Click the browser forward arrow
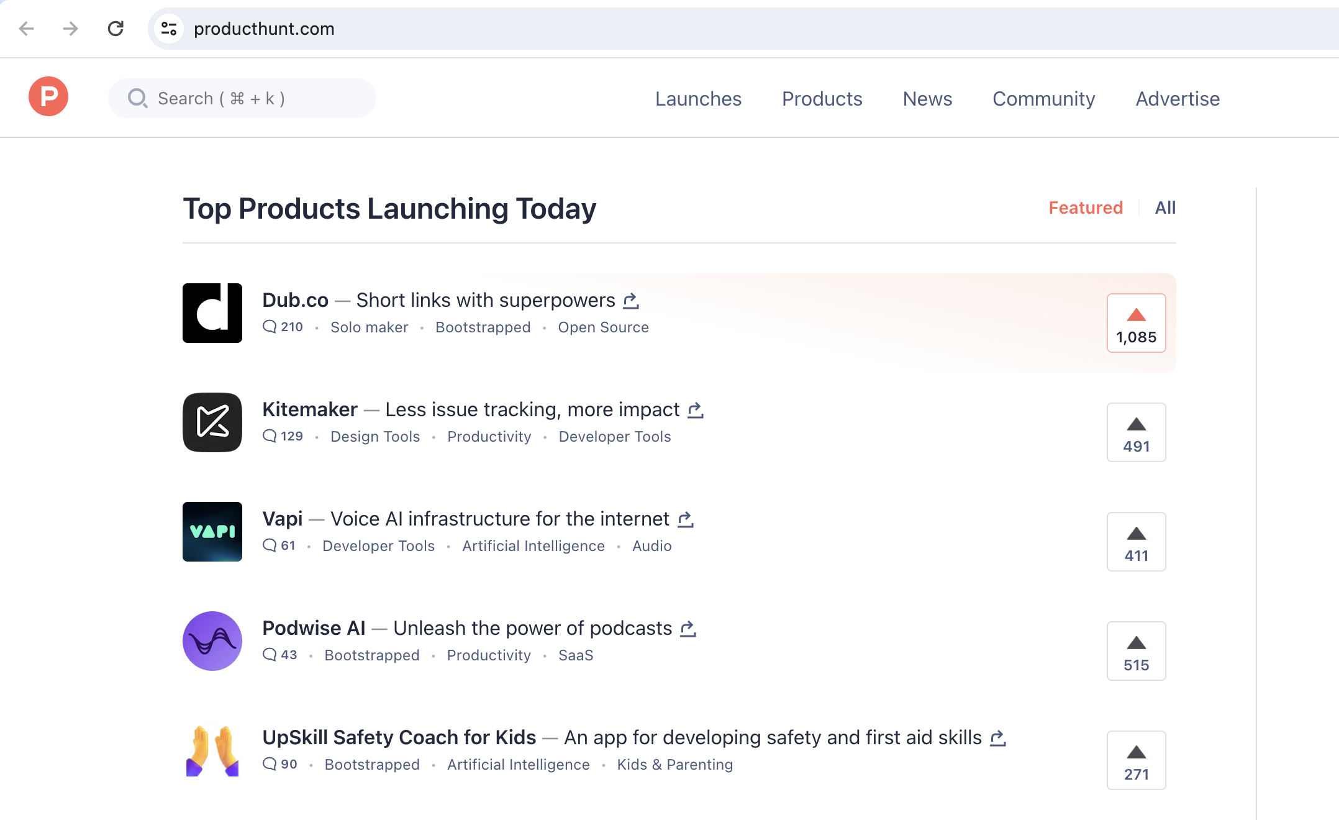Viewport: 1339px width, 820px height. [70, 29]
